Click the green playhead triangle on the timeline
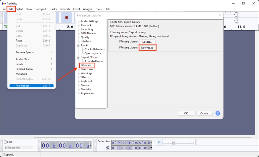The width and height of the screenshot is (259, 157). (x=6, y=27)
